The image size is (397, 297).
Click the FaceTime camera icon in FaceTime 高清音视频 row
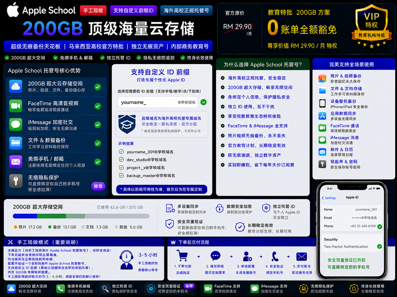[16, 106]
